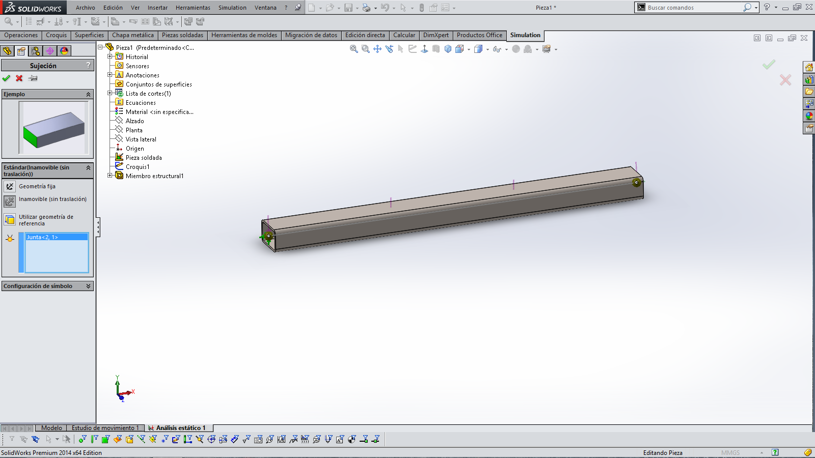This screenshot has width=815, height=458.
Task: Select Geometría fija fixture type
Action: (37, 186)
